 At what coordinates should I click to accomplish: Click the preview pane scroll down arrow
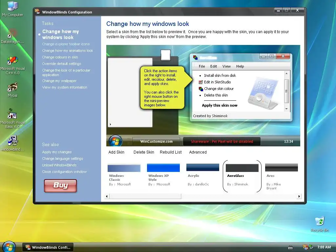pyautogui.click(x=286, y=109)
